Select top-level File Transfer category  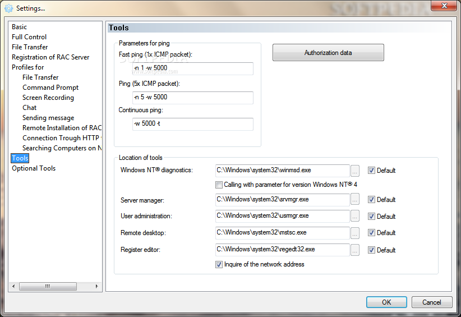point(30,47)
